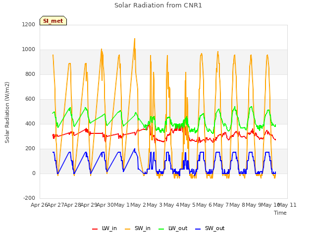Toggle the SW_in legend entry
The width and height of the screenshot is (317, 238).
(138, 228)
